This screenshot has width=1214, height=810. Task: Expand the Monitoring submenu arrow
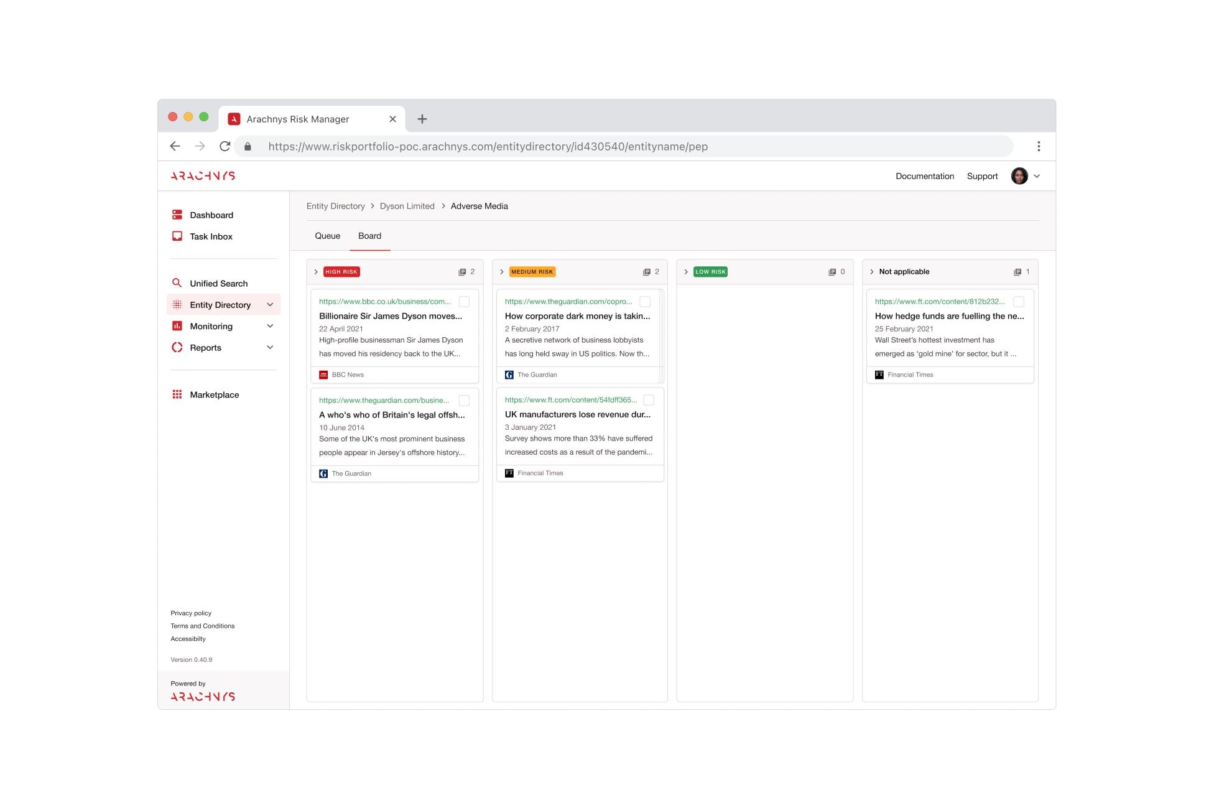click(270, 326)
